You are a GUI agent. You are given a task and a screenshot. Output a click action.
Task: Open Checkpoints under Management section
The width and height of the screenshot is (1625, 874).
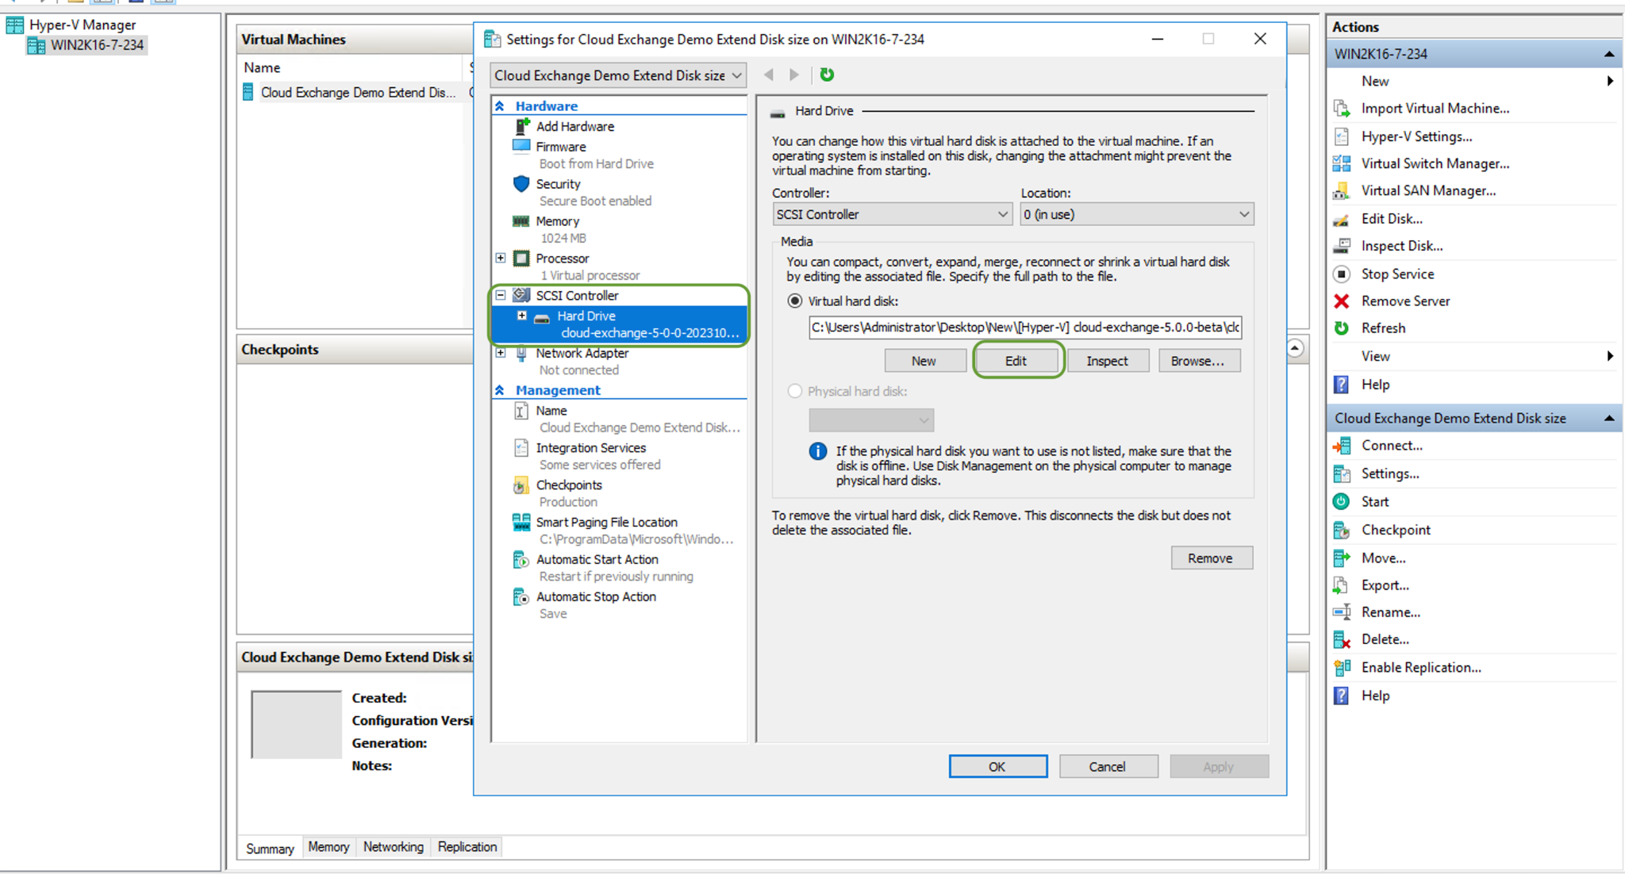(x=568, y=485)
